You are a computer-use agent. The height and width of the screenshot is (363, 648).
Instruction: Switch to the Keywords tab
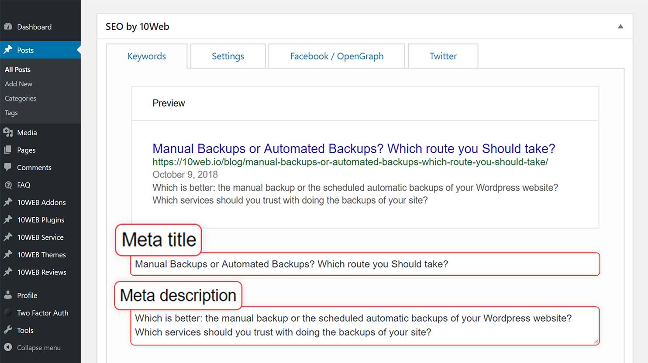(x=147, y=56)
